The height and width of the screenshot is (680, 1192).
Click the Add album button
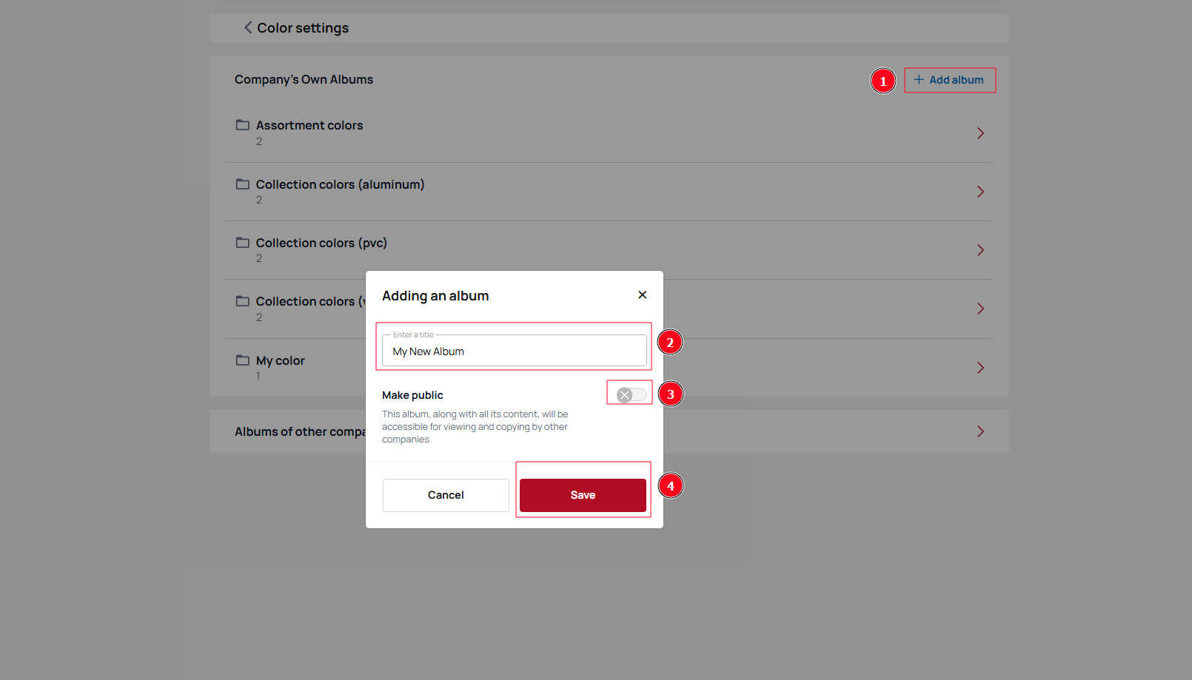(949, 80)
